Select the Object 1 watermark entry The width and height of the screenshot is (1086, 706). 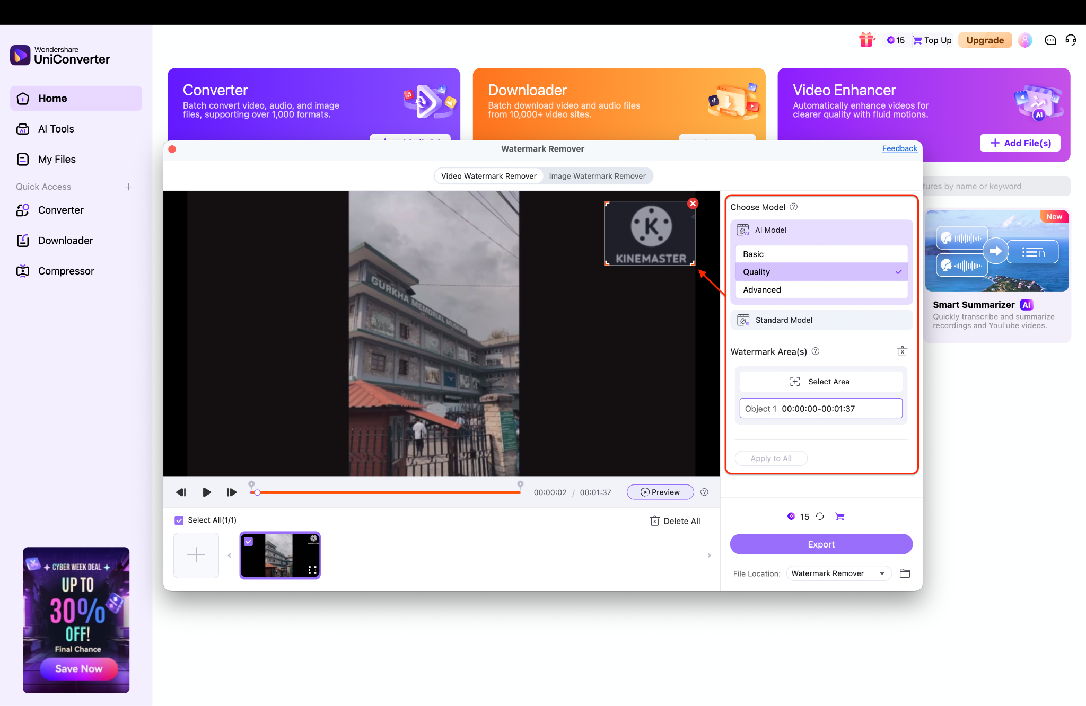pyautogui.click(x=821, y=408)
